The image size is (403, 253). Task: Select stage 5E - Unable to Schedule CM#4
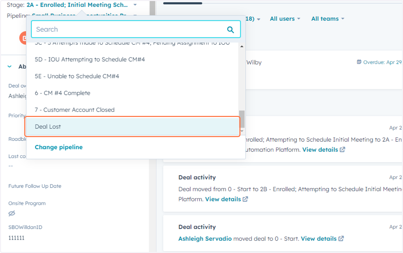132,76
